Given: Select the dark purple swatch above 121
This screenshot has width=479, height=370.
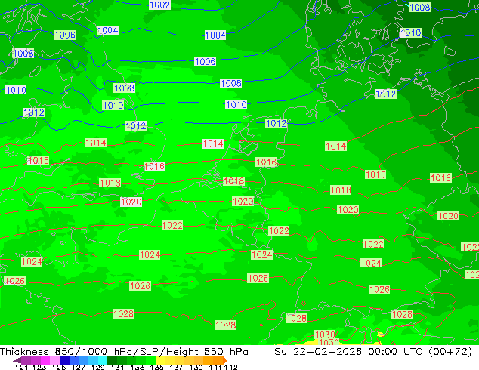Looking at the screenshot, I should 26,360.
